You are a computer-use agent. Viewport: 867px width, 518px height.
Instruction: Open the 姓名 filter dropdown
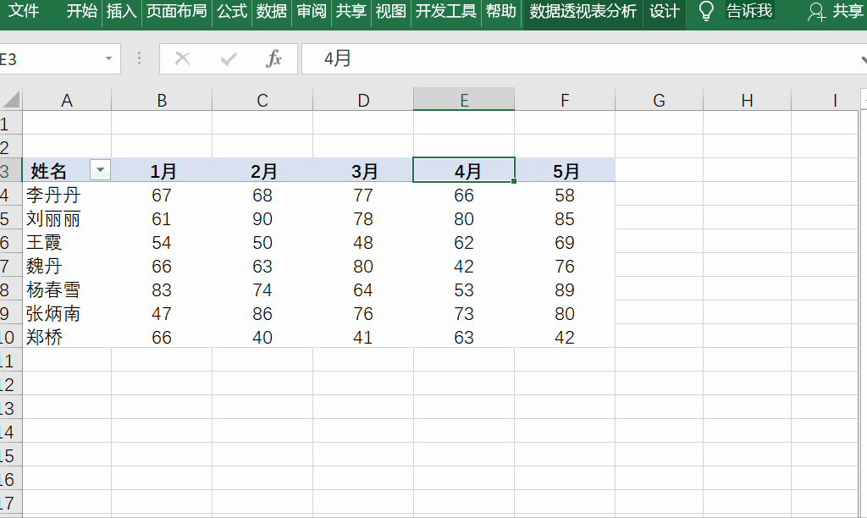[x=100, y=170]
